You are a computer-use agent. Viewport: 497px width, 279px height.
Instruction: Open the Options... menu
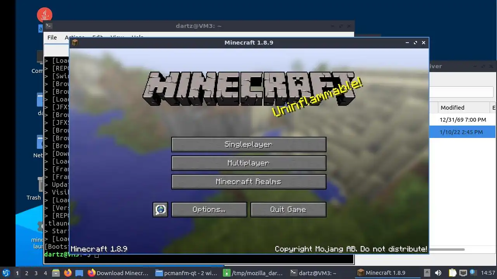point(209,210)
